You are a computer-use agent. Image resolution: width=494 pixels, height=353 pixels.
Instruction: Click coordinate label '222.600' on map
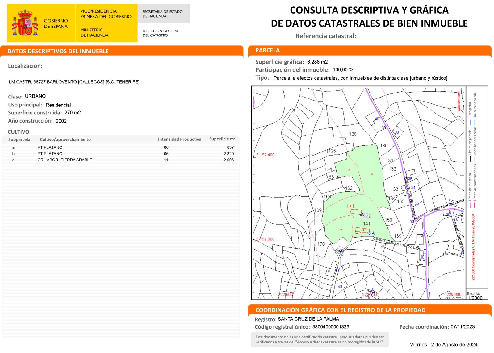coord(285,294)
